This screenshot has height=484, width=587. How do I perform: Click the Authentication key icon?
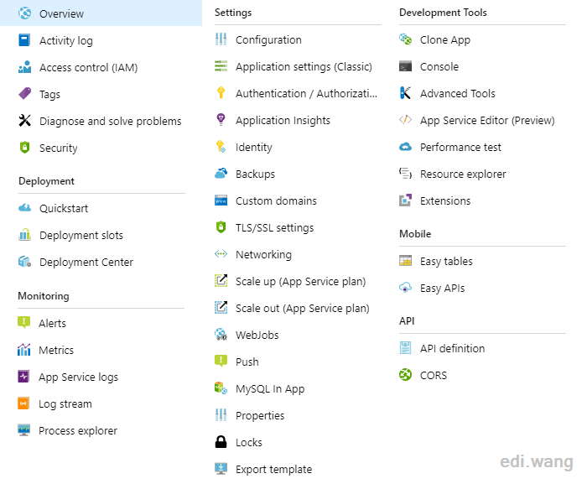(221, 92)
